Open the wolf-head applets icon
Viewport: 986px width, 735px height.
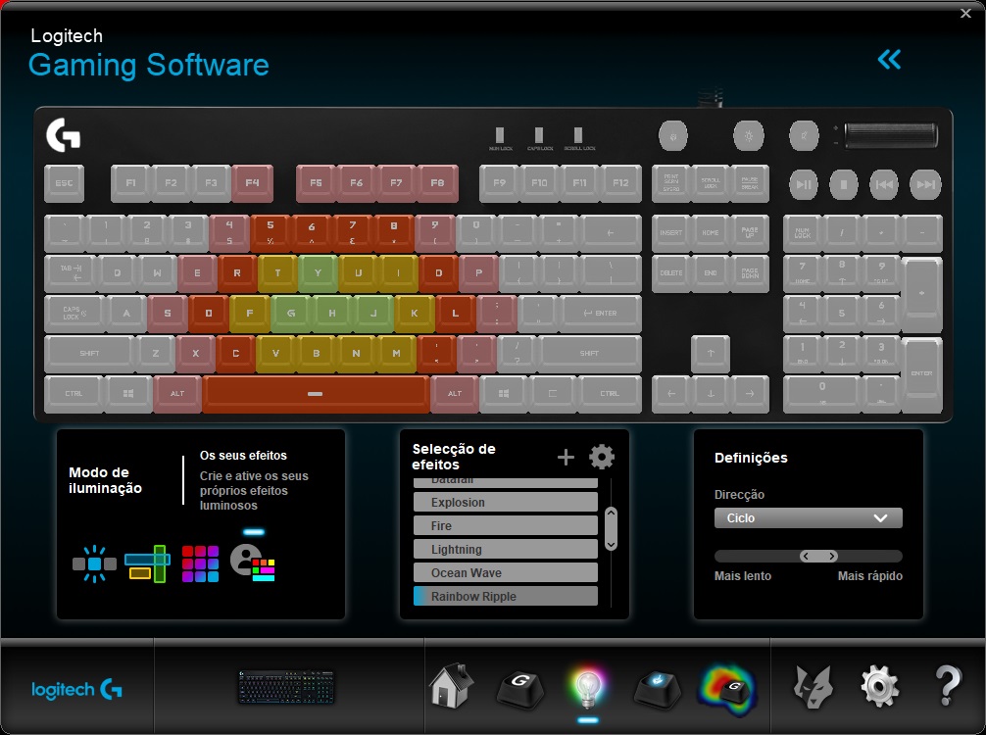click(x=813, y=687)
